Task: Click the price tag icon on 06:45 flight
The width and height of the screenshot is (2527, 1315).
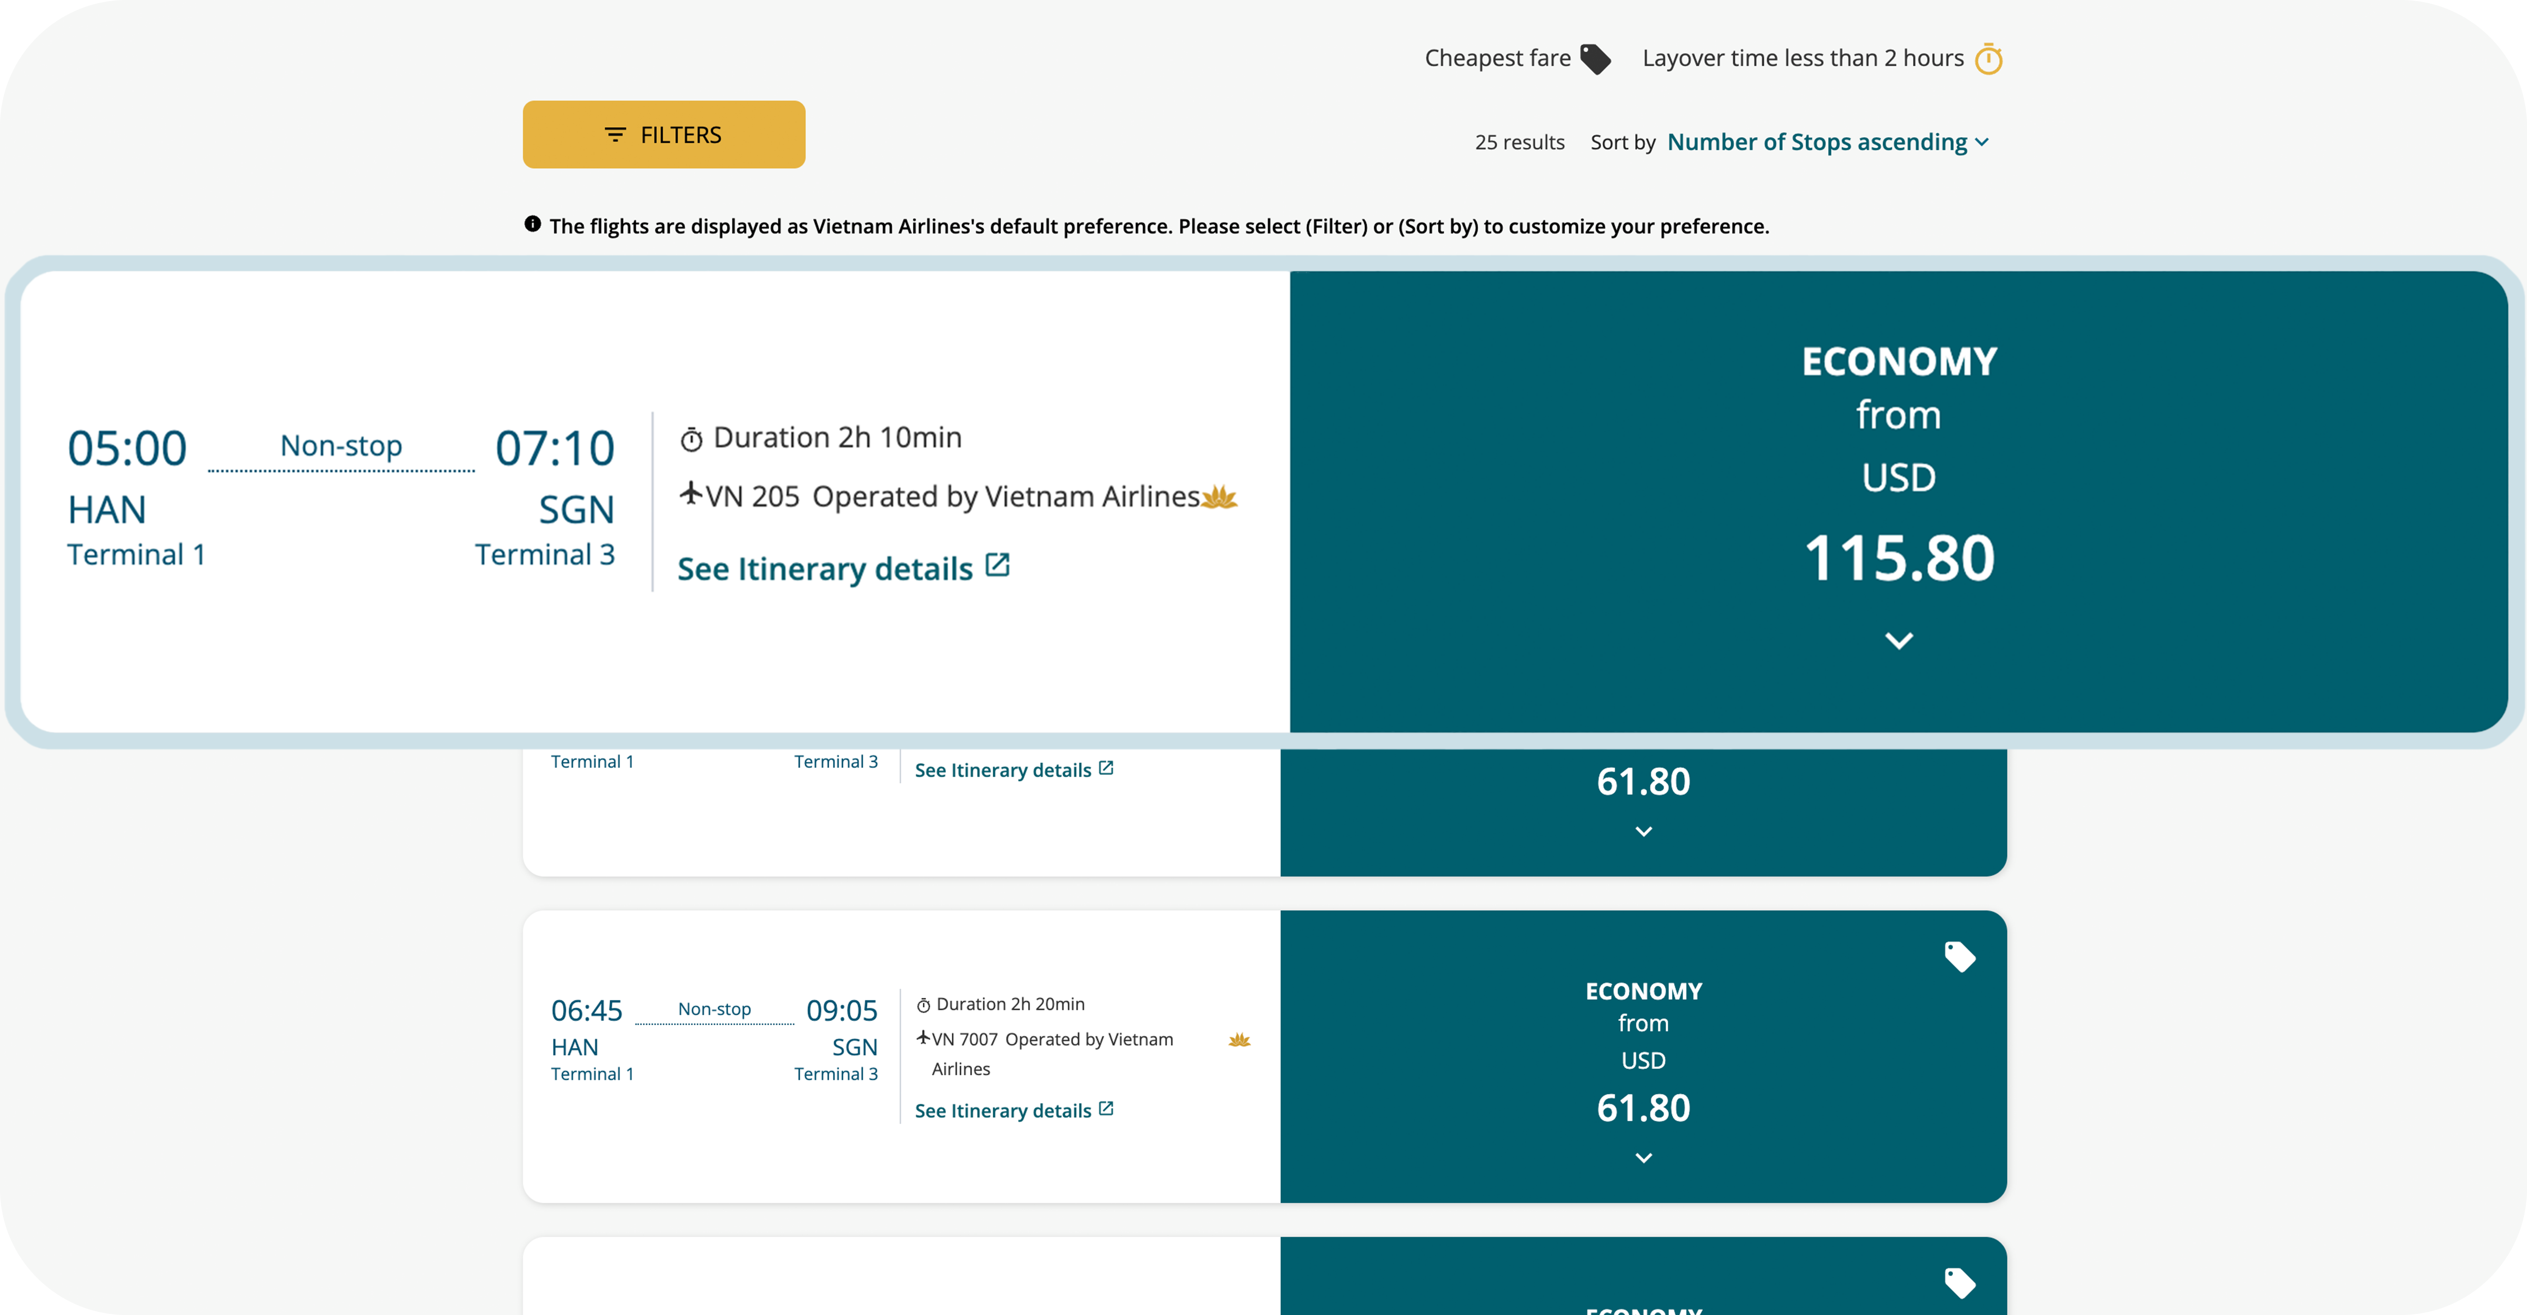Action: pos(1959,956)
